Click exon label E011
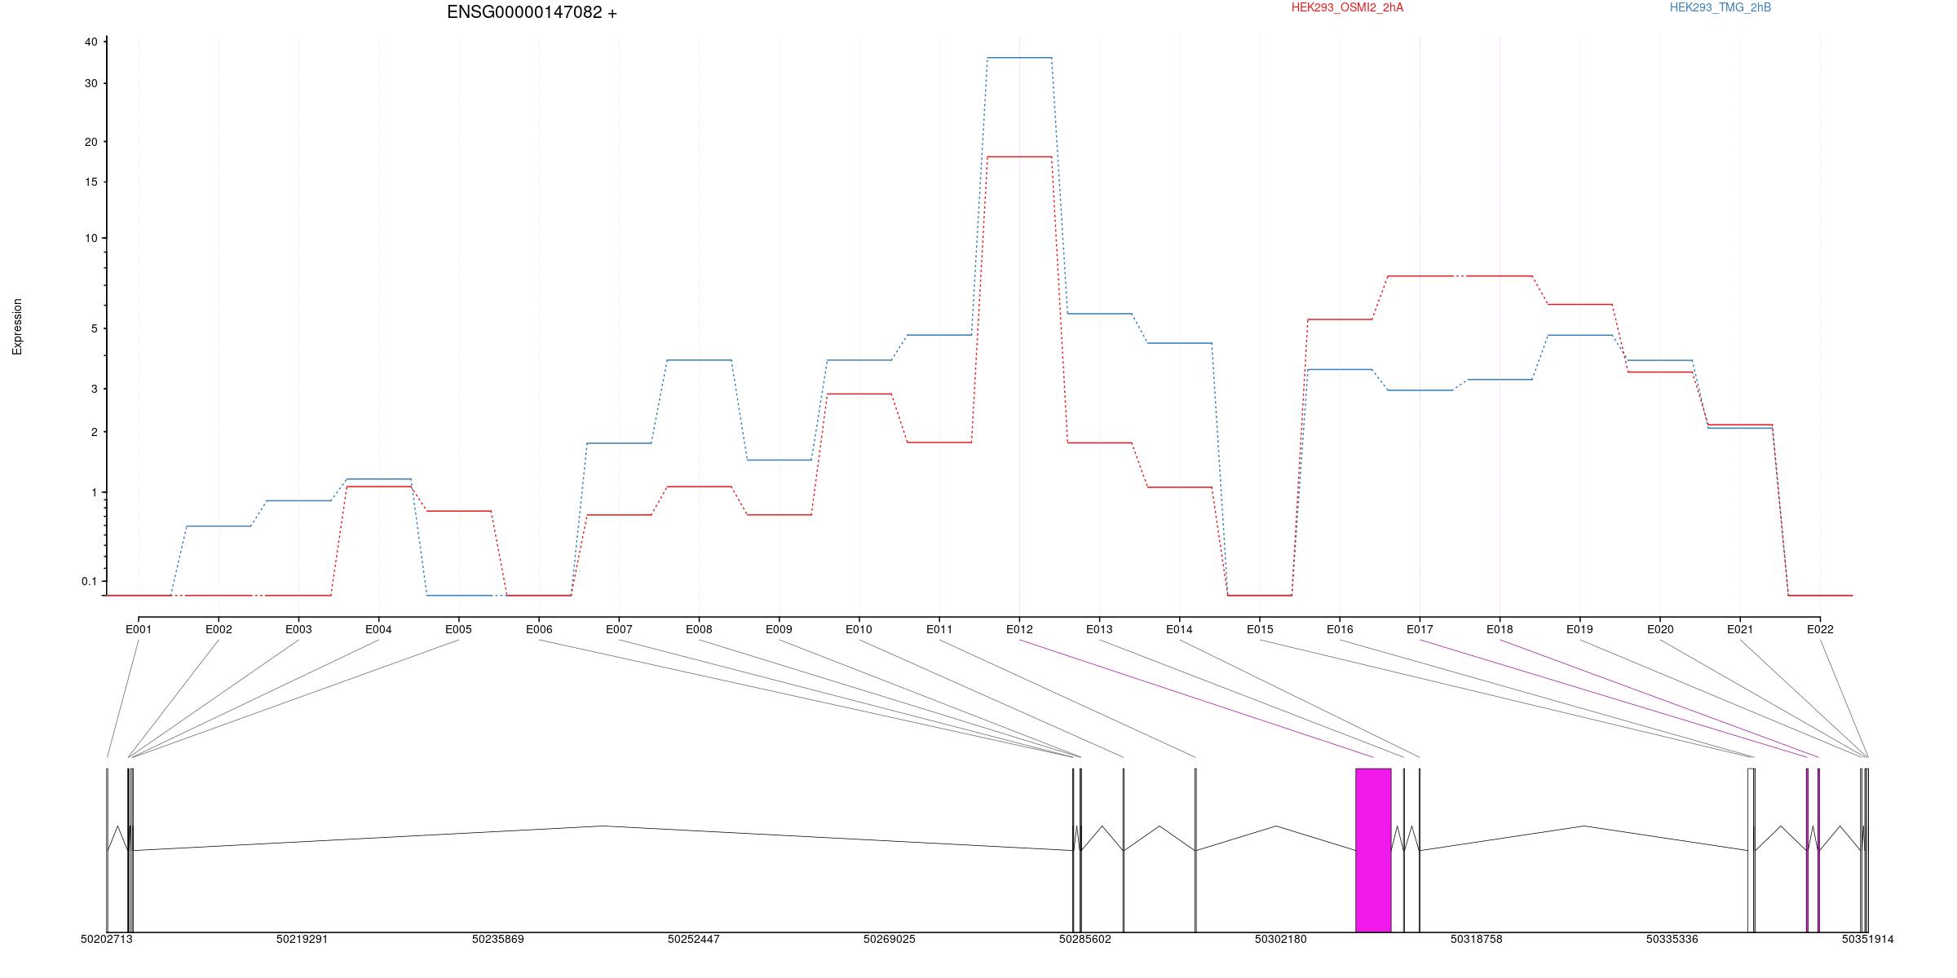The width and height of the screenshot is (1957, 978). click(939, 629)
